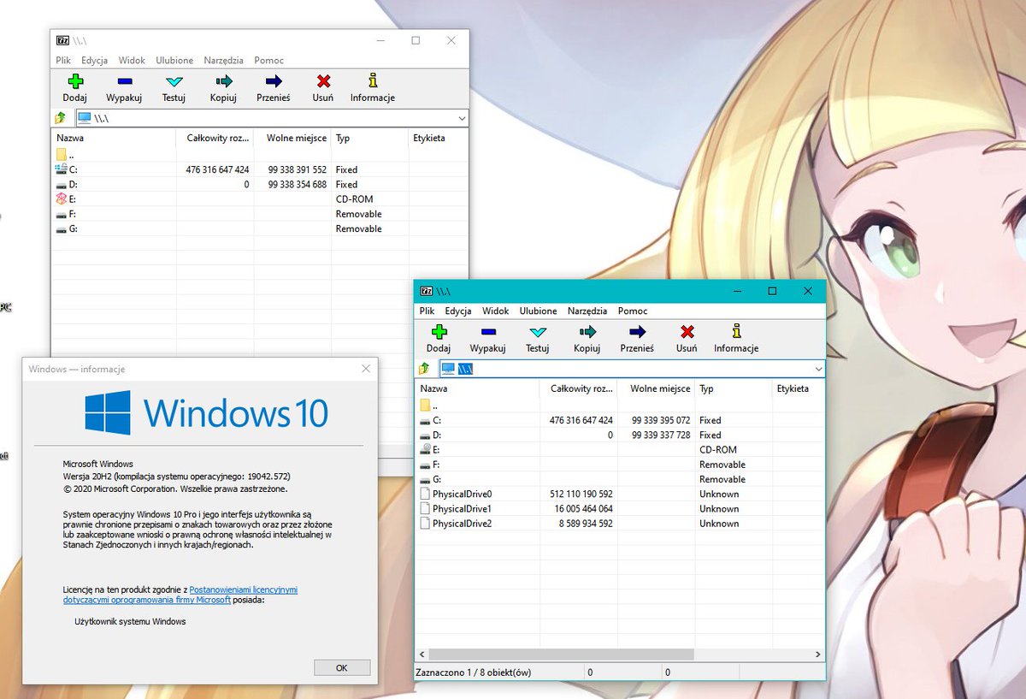Screen dimensions: 1026x699
Task: Open Plik menu in back 7-Zip window
Action: 63,61
